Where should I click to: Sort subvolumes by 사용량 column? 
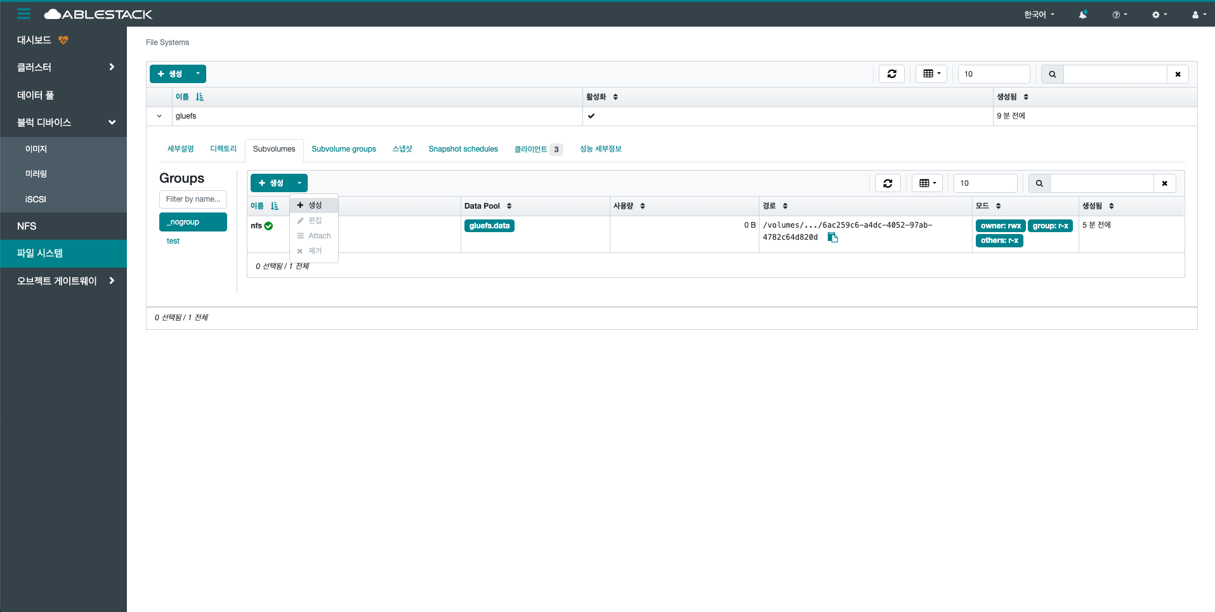click(629, 206)
